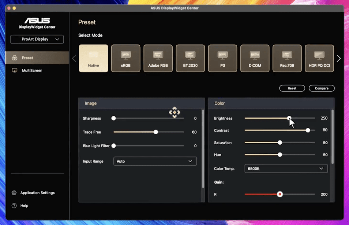The width and height of the screenshot is (349, 225).
Task: Click the Hue slider handle
Action: pyautogui.click(x=280, y=155)
